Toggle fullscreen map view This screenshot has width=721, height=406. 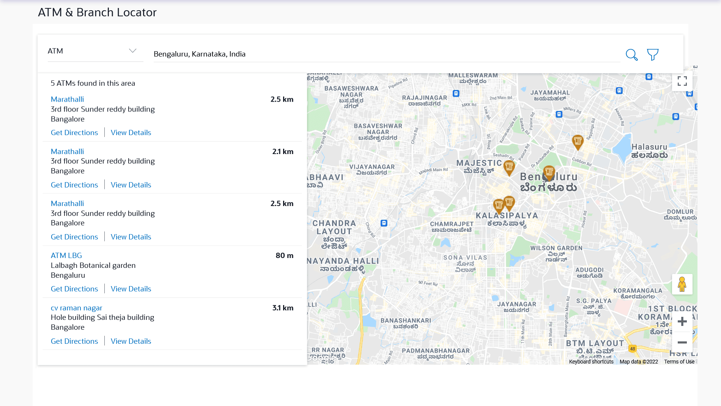[x=682, y=81]
